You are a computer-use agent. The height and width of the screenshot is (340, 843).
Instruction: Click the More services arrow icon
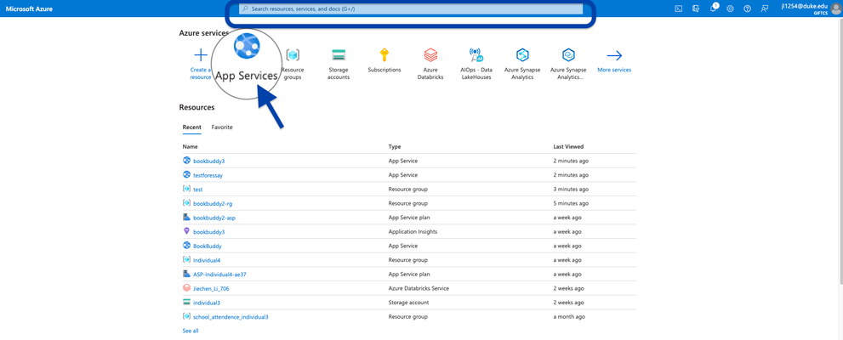[614, 55]
